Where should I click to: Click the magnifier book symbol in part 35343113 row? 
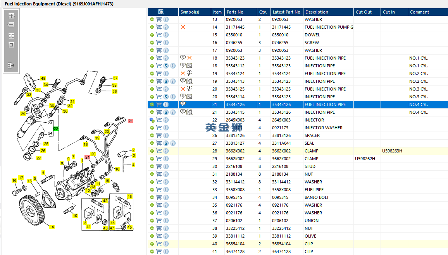[190, 81]
